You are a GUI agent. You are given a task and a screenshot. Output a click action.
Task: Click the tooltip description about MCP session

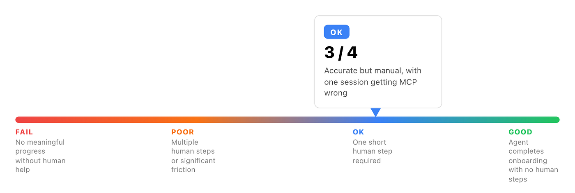[373, 82]
